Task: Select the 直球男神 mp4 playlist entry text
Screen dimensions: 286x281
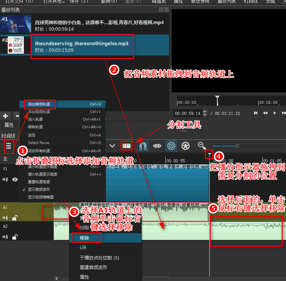Action: coord(99,22)
